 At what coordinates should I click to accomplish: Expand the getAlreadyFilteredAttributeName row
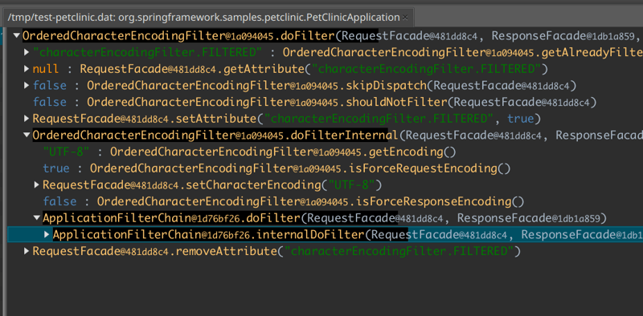27,52
